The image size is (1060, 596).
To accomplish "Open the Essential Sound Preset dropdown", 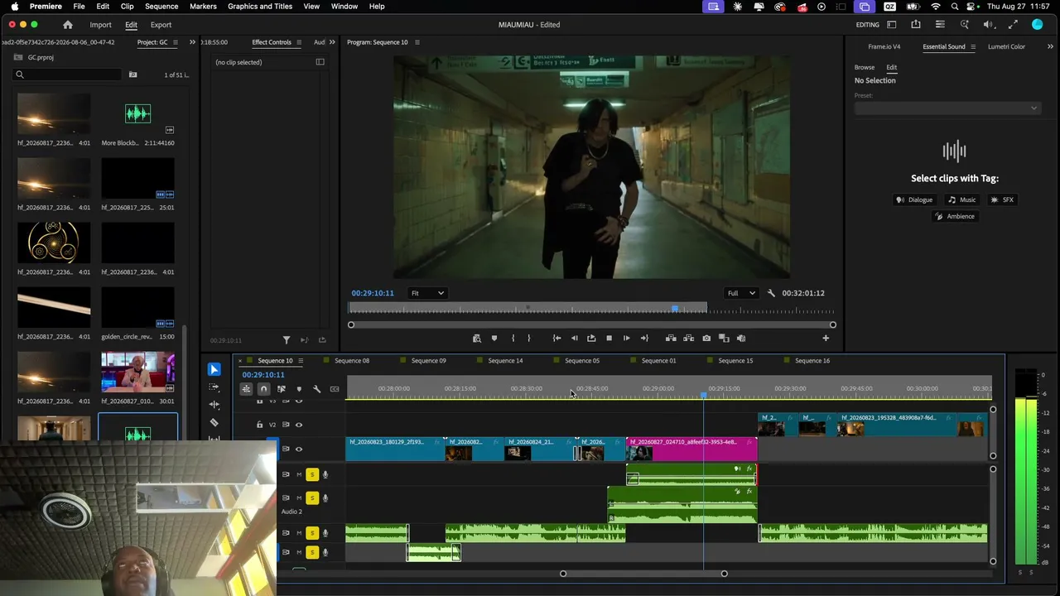I will click(x=947, y=108).
